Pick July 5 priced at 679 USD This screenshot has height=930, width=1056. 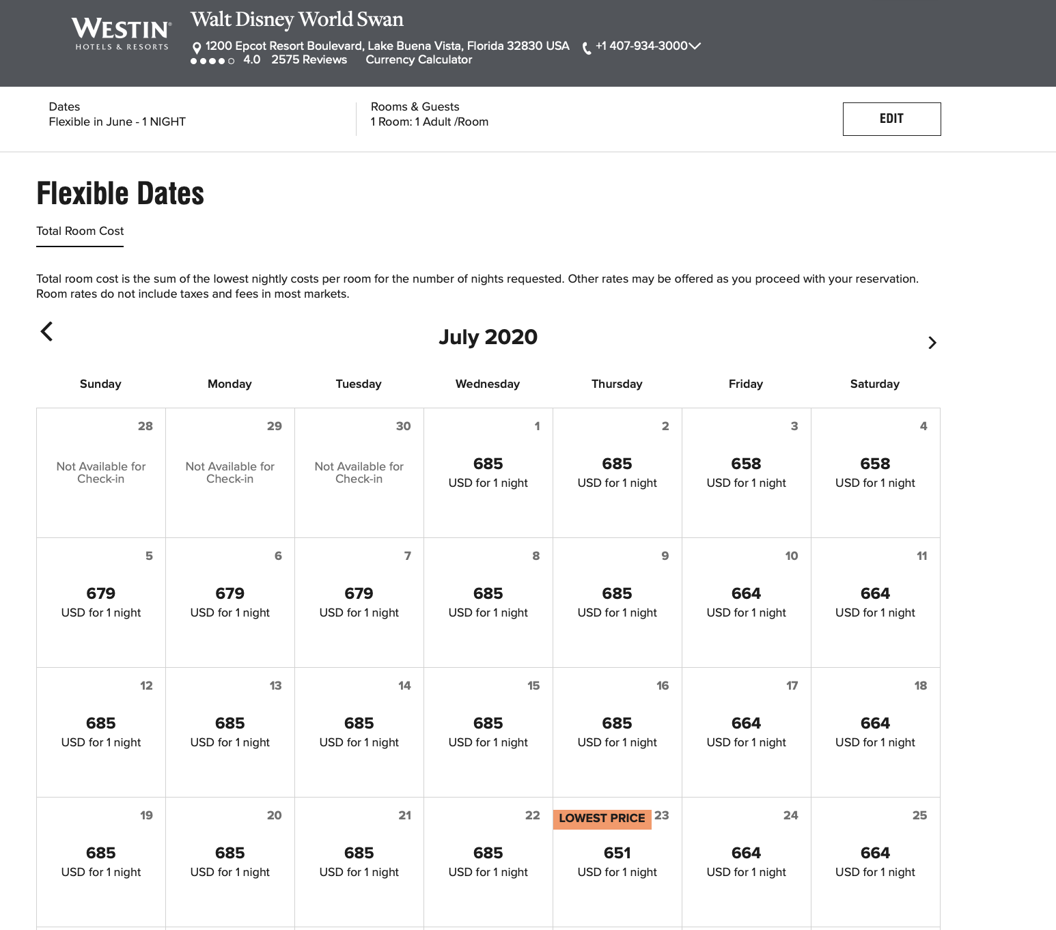pos(101,602)
